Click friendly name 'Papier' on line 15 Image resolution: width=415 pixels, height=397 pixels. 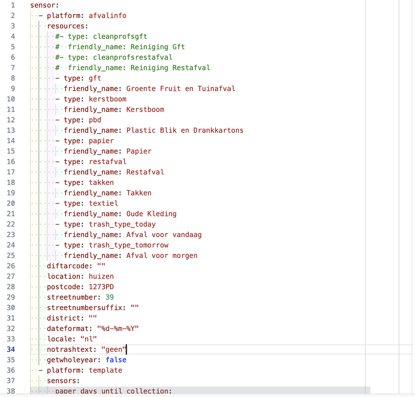[x=139, y=151]
